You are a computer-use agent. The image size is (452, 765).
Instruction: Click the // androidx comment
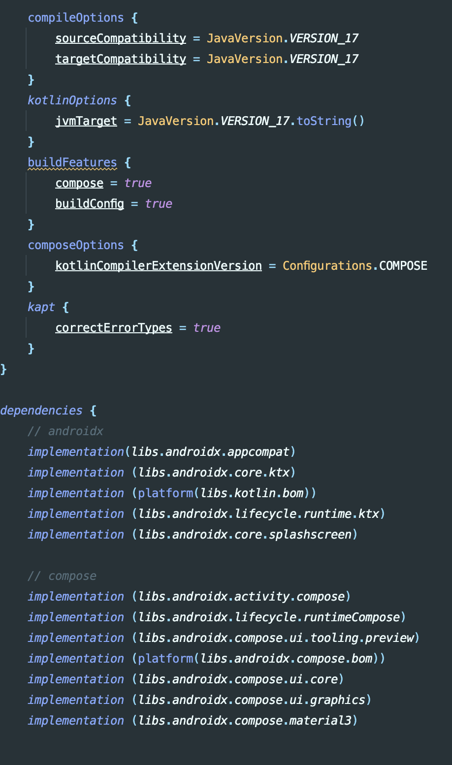click(65, 431)
